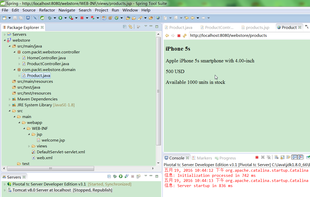Click Package Explorer horizontal scrollbar
The width and height of the screenshot is (310, 197).
(x=51, y=168)
